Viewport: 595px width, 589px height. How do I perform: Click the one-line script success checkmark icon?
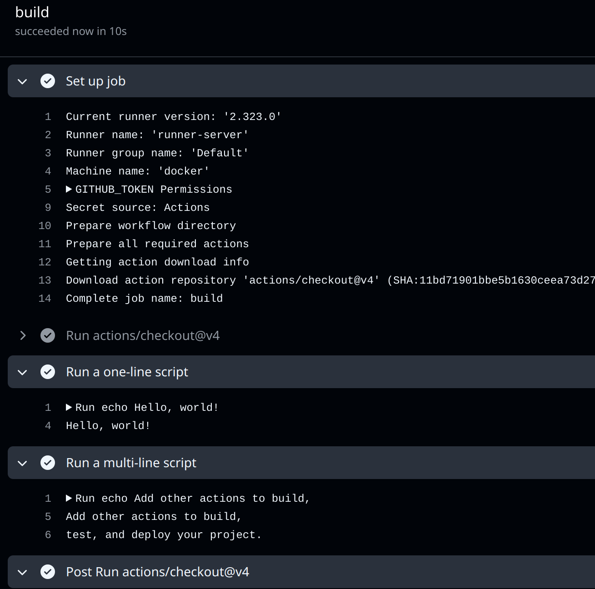pyautogui.click(x=48, y=372)
